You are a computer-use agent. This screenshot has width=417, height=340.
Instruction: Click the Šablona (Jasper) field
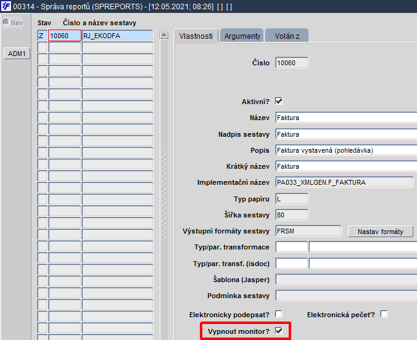coord(346,280)
